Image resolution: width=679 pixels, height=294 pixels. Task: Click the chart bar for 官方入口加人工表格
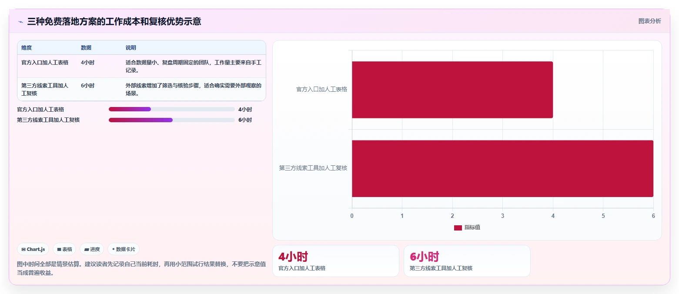452,90
